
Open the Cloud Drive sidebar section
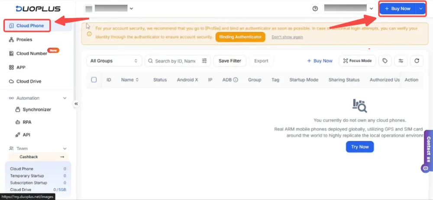(x=25, y=82)
